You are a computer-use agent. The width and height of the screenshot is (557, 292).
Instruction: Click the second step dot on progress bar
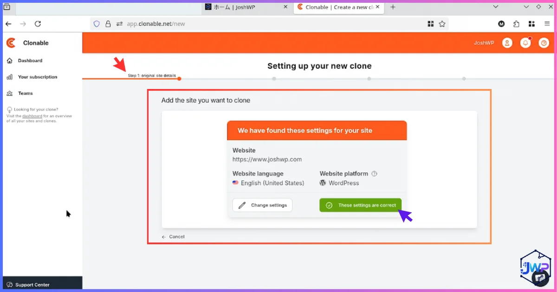click(274, 79)
